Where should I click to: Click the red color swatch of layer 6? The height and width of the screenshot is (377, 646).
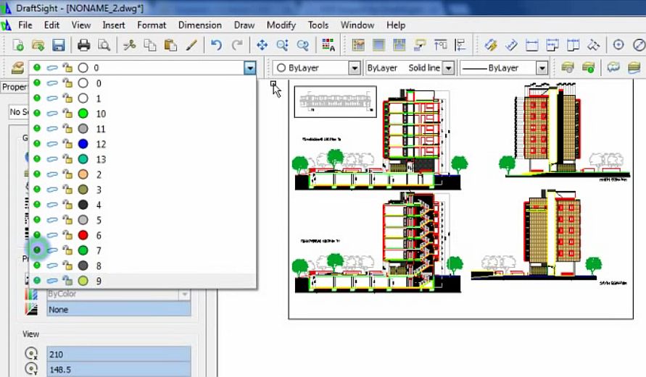[83, 235]
